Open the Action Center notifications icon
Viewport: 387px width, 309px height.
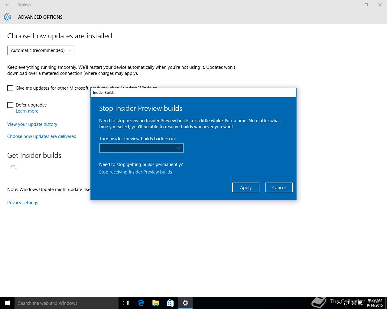coord(361,303)
